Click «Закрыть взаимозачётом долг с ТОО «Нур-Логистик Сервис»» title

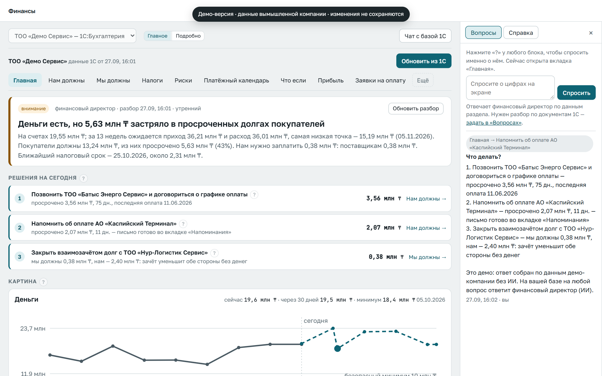coord(119,253)
